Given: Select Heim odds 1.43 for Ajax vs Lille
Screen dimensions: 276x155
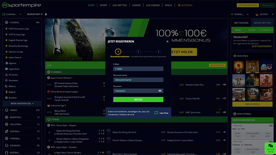Looking at the screenshot, I should pyautogui.click(x=237, y=135).
